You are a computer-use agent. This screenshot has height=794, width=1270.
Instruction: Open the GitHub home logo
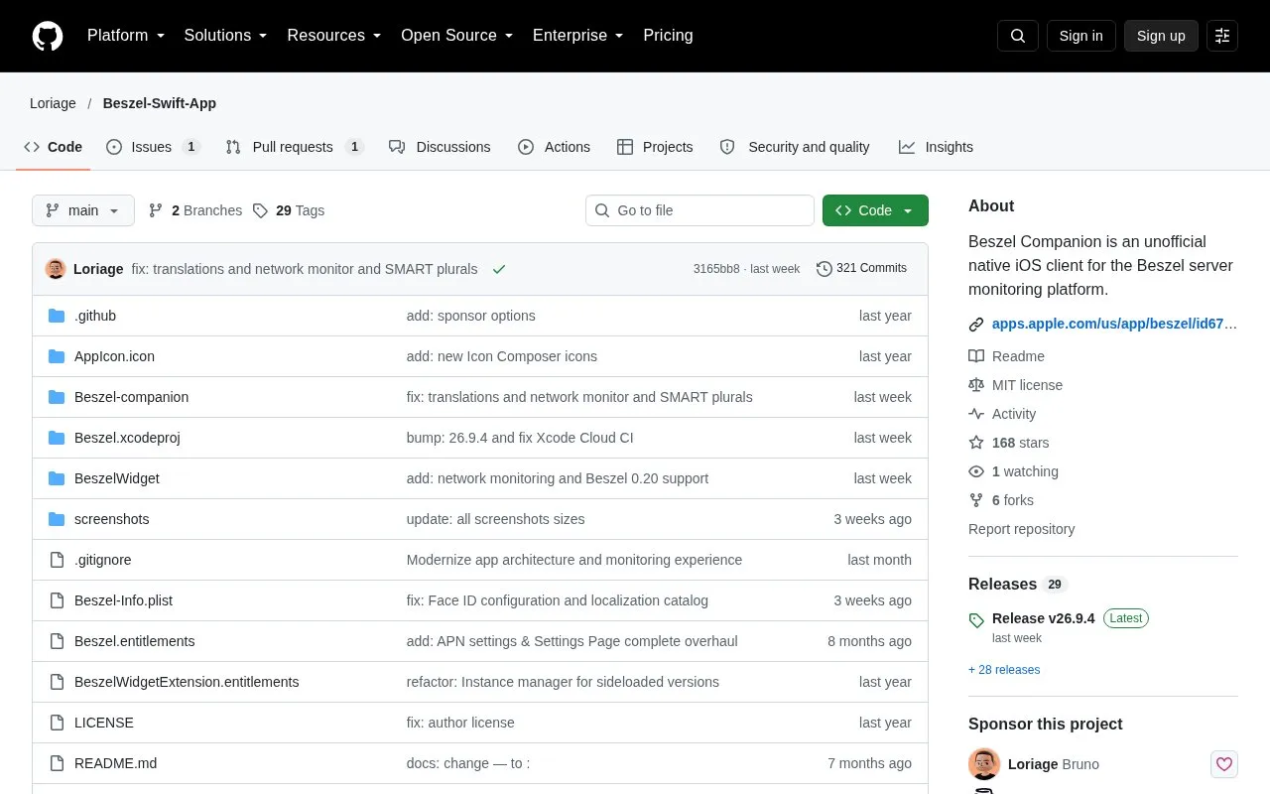tap(48, 36)
